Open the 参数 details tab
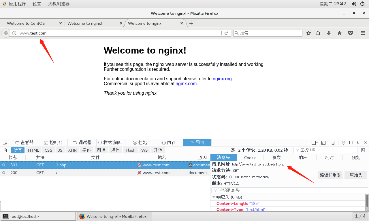Viewport: 369px width, 221px height. click(x=276, y=158)
